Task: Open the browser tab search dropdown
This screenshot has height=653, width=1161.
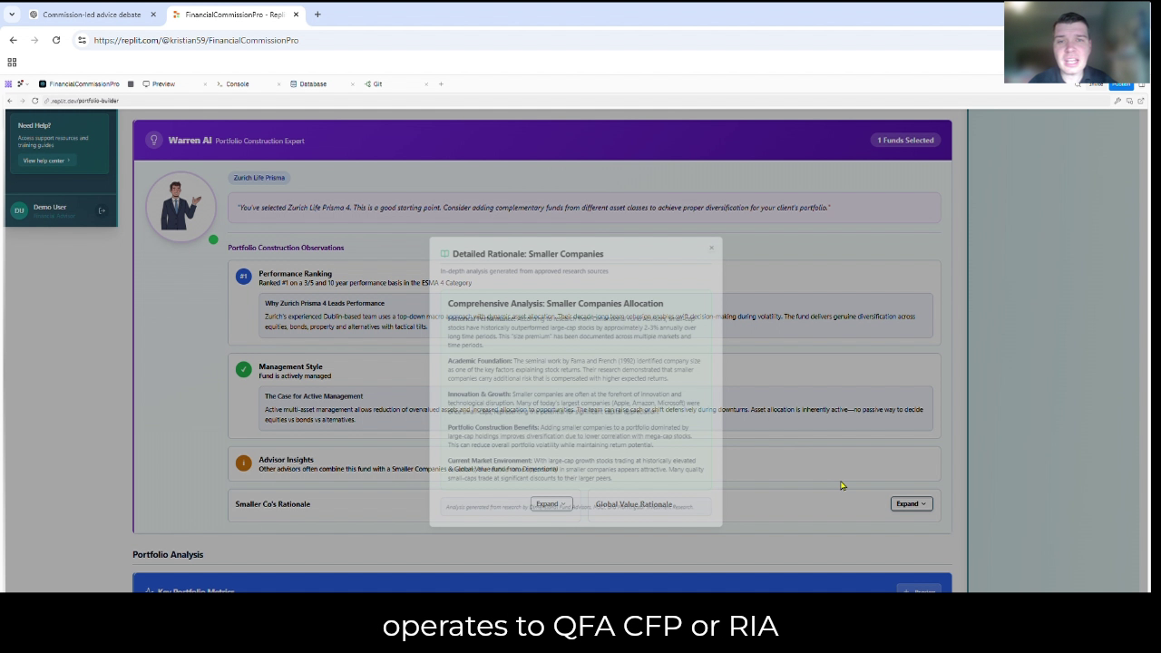Action: coord(12,15)
